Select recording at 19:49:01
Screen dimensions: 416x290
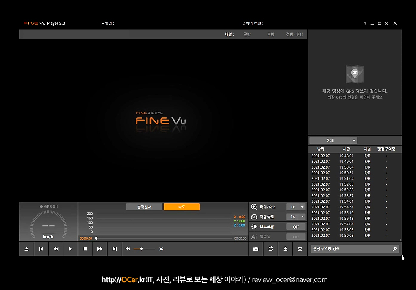point(354,162)
